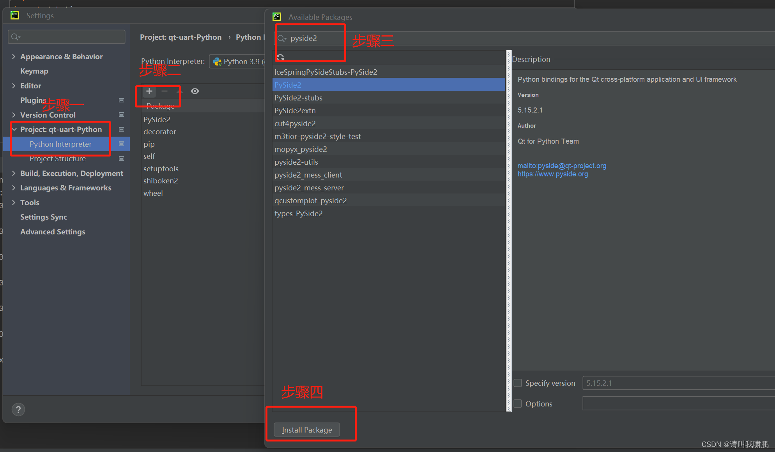The image size is (775, 452).
Task: Open the Python 3.9 interpreter dropdown
Action: 238,62
